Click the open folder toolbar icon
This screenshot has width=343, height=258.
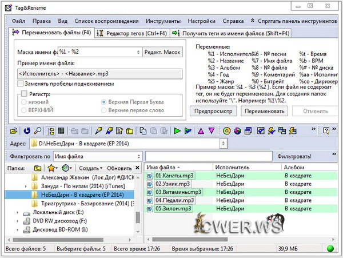(x=13, y=130)
